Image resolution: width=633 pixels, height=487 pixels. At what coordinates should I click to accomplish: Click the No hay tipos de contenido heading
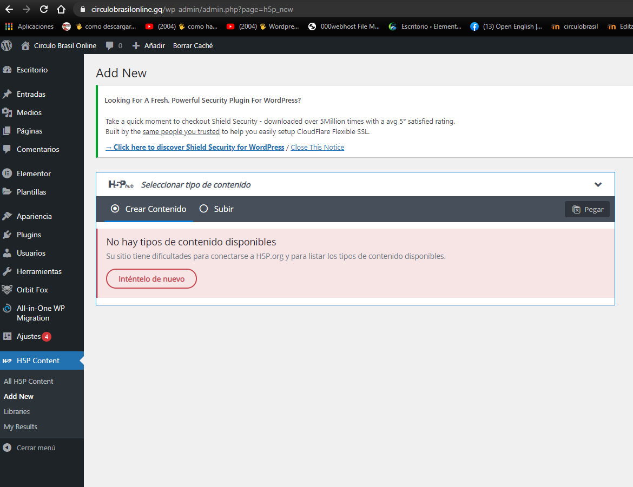coord(191,242)
